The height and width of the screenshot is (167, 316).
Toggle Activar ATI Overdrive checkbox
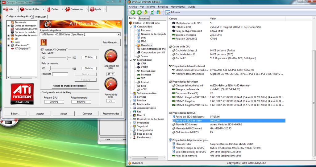pyautogui.click(x=43, y=50)
